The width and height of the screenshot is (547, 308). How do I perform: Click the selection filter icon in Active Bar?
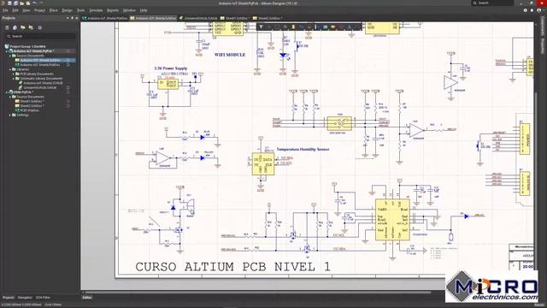[x=261, y=27]
